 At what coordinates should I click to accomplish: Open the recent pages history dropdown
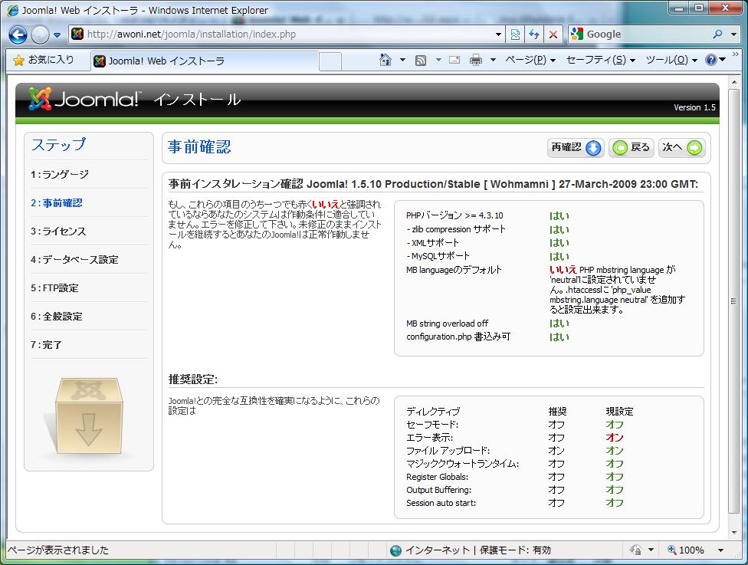point(57,34)
